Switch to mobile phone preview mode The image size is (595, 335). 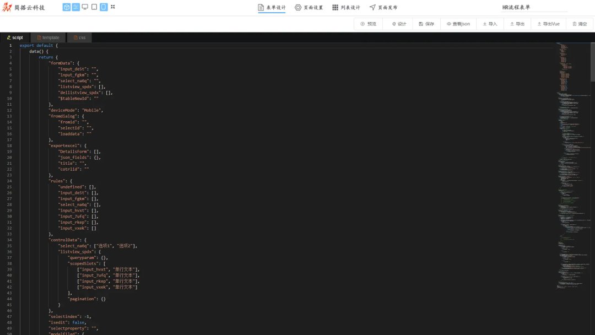tap(104, 7)
